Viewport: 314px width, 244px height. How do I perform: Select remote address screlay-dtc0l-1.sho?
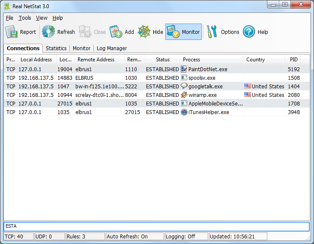pos(99,95)
